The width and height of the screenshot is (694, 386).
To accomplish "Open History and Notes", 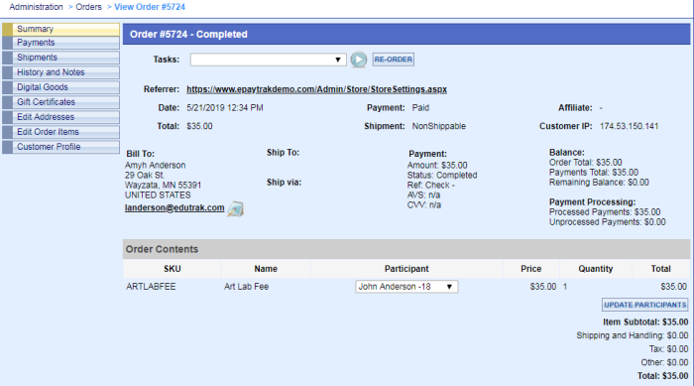I will [x=60, y=72].
